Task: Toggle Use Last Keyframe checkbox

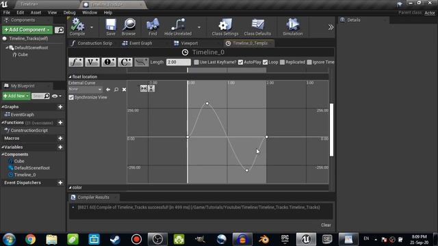Action: [x=196, y=62]
